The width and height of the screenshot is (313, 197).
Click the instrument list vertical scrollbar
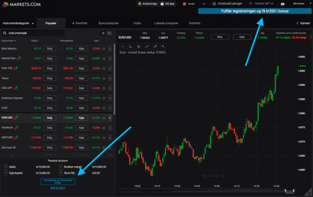(x=114, y=79)
